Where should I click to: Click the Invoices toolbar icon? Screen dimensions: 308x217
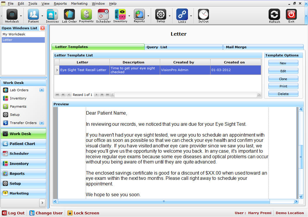(52, 15)
